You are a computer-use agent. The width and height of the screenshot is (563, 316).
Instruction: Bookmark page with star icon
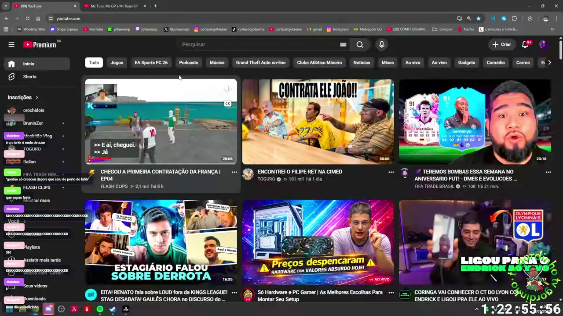[479, 18]
